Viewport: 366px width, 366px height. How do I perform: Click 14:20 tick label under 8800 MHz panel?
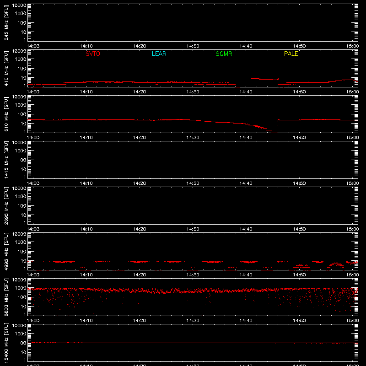click(140, 321)
